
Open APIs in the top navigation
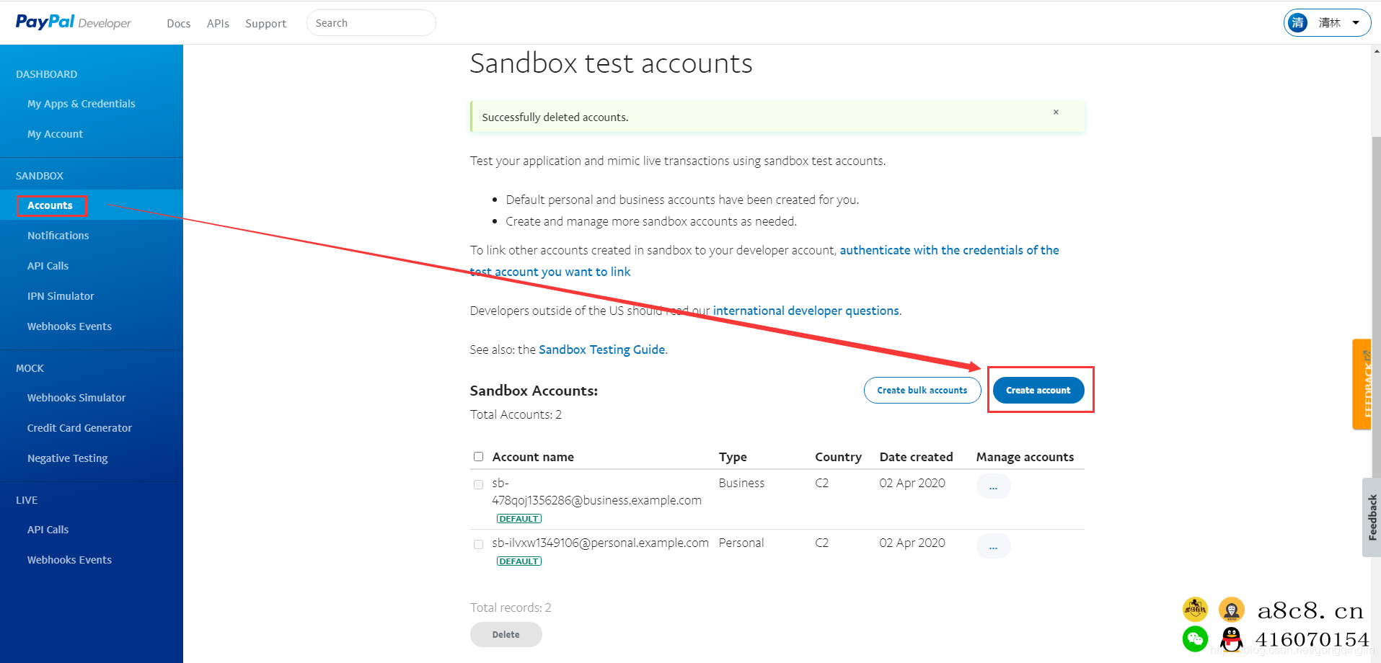pyautogui.click(x=218, y=23)
